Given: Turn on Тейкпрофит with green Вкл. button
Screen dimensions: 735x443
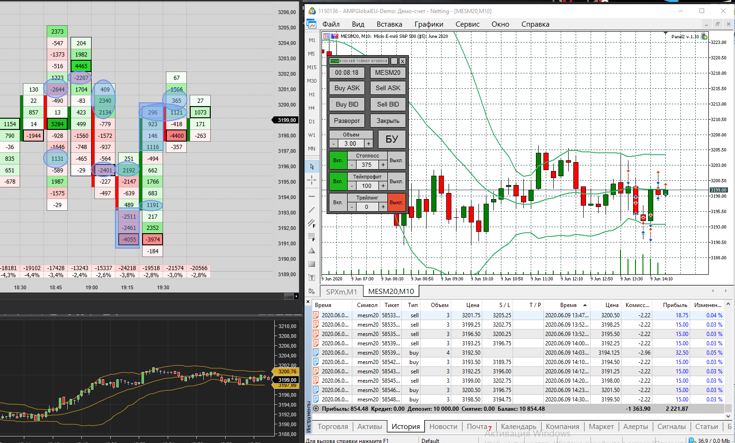Looking at the screenshot, I should [x=338, y=181].
